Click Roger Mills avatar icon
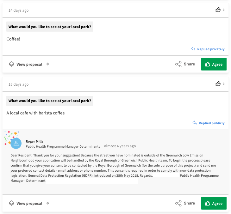This screenshot has width=231, height=214. click(16, 143)
